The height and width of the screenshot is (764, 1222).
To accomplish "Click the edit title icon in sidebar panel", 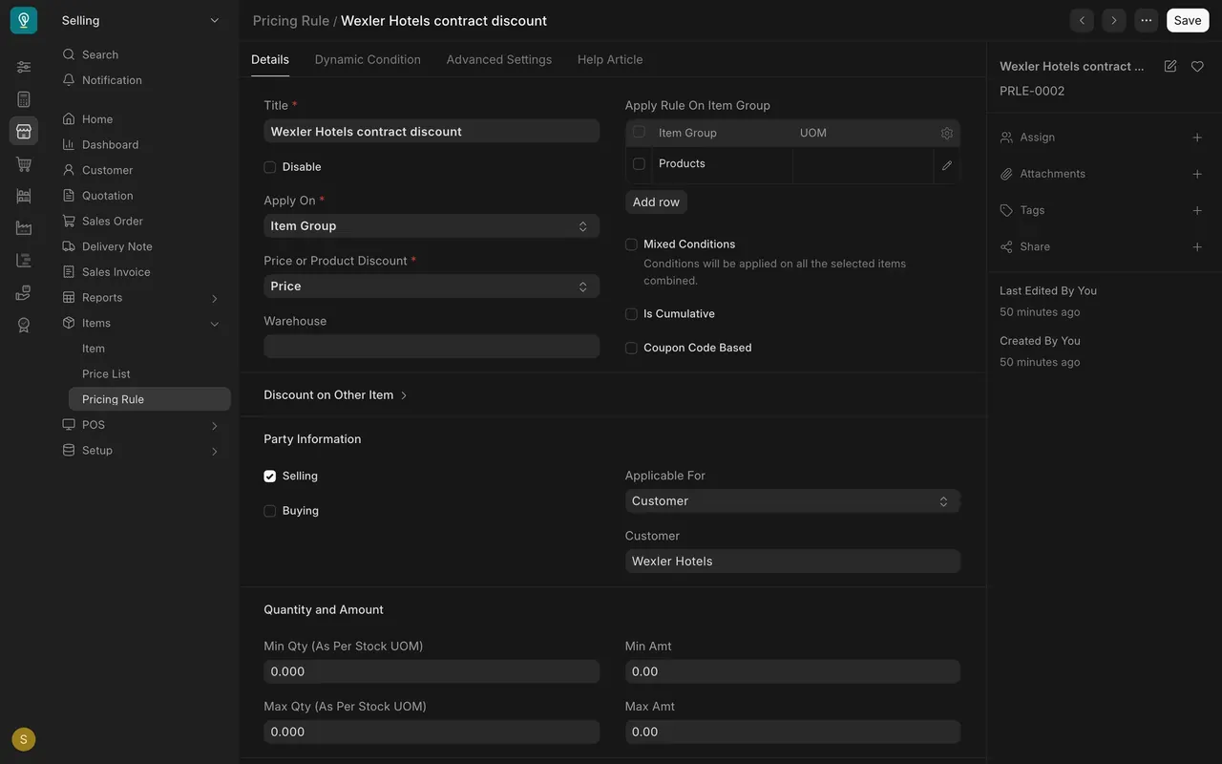I will click(1170, 66).
